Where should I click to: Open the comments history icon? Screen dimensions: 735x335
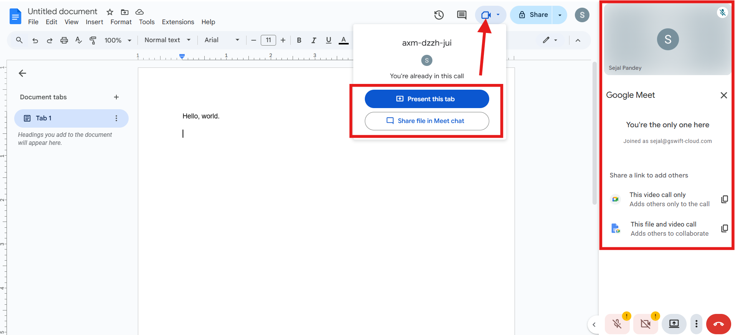[462, 15]
